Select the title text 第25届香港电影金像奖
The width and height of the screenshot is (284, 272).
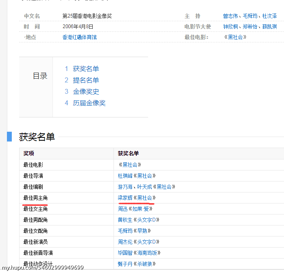pos(87,16)
